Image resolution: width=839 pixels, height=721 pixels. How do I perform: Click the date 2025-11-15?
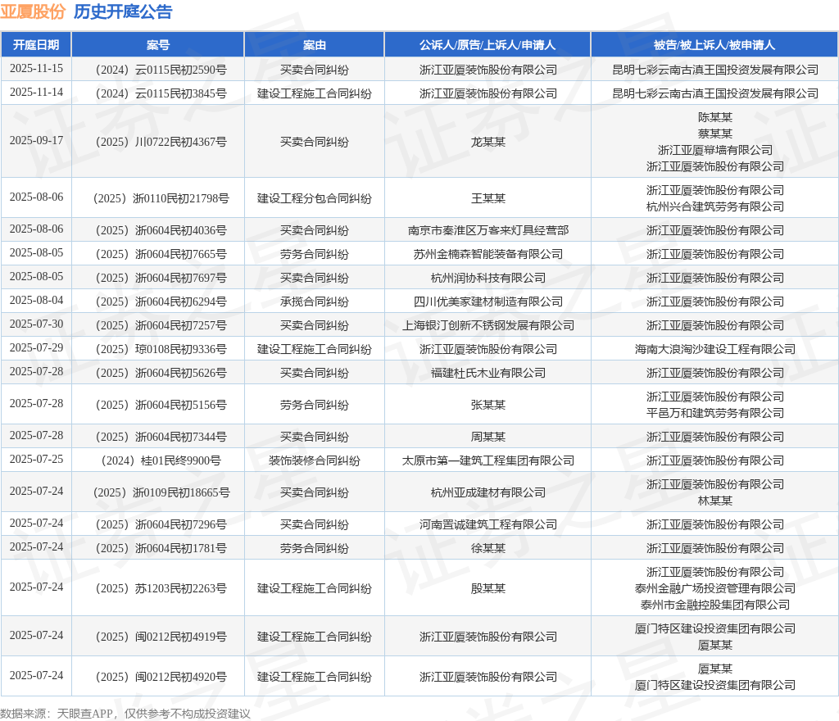pyautogui.click(x=36, y=69)
